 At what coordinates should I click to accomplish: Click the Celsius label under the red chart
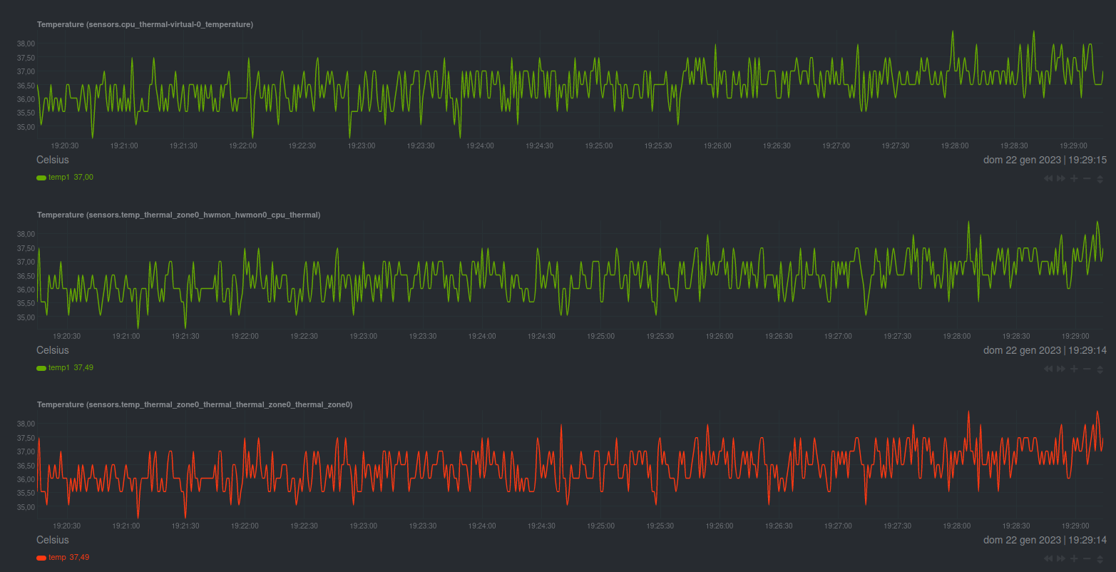point(53,540)
